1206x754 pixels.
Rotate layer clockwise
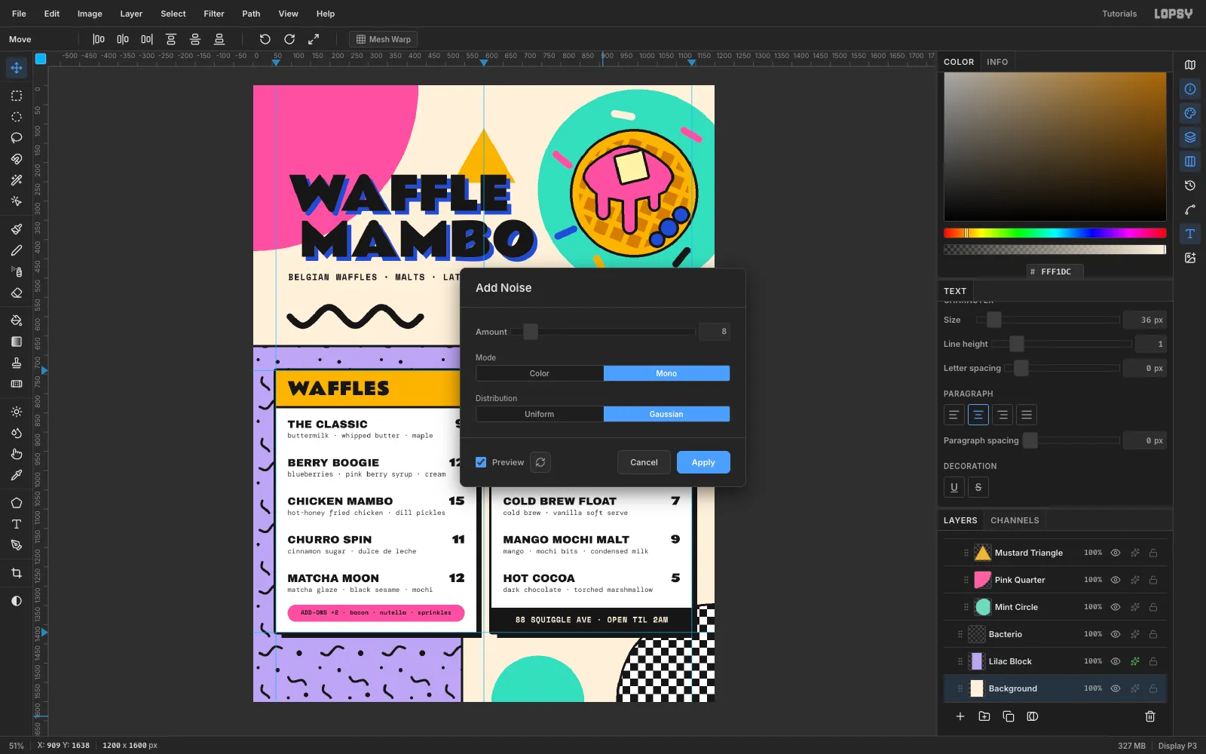[x=289, y=39]
